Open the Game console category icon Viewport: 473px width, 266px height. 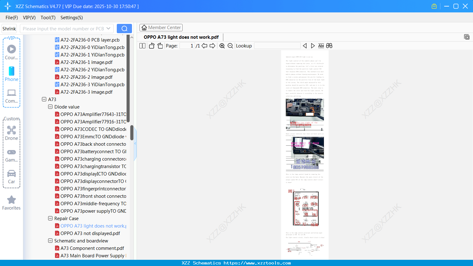click(11, 155)
